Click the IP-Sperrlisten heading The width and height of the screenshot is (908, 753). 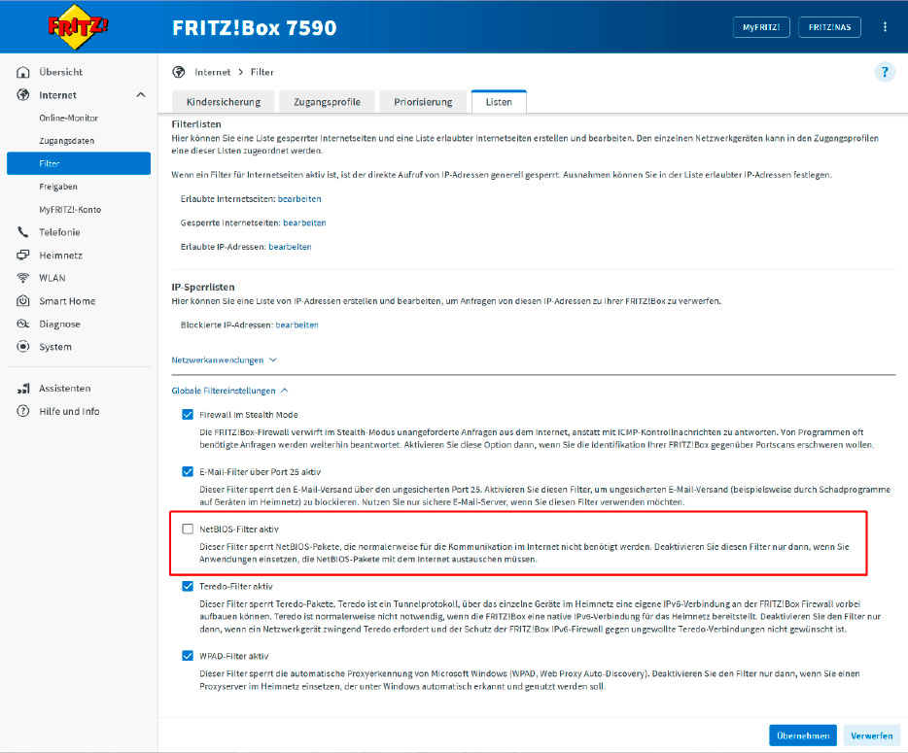point(203,287)
